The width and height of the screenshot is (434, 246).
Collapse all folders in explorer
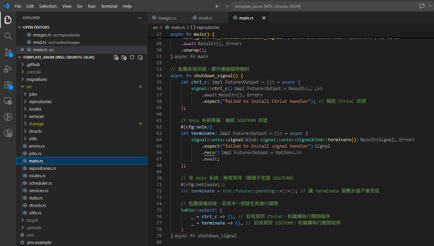click(140, 57)
